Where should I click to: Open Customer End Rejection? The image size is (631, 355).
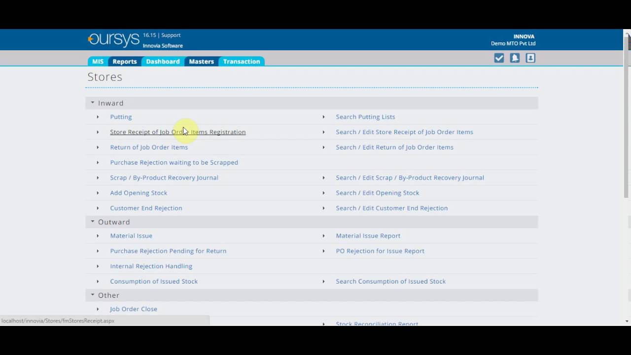(146, 208)
